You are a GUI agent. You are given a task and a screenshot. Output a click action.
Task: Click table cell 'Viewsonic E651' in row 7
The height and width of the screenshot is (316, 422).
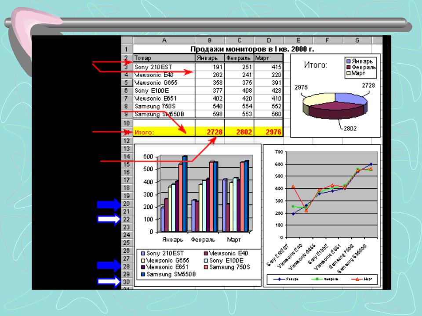(164, 98)
